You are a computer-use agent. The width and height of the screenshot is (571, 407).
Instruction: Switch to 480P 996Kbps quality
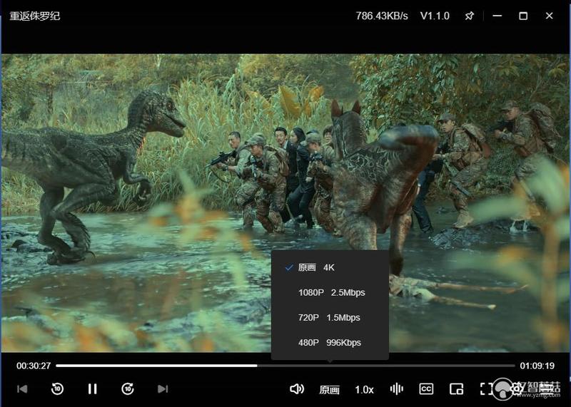(x=330, y=343)
